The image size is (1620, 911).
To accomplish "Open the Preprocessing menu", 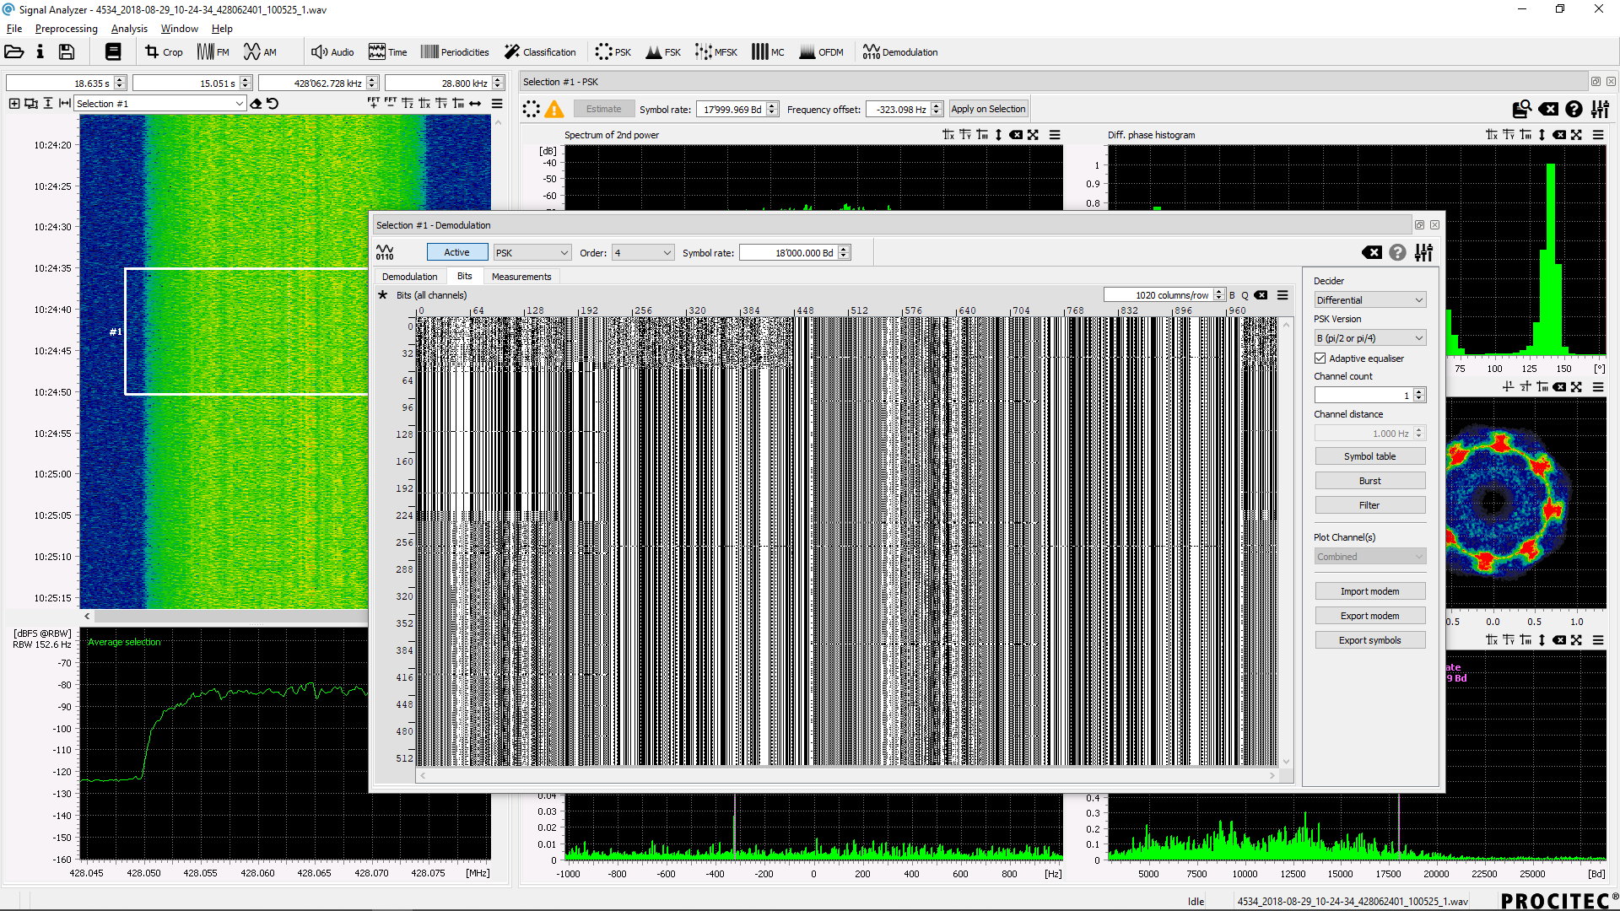I will point(66,29).
